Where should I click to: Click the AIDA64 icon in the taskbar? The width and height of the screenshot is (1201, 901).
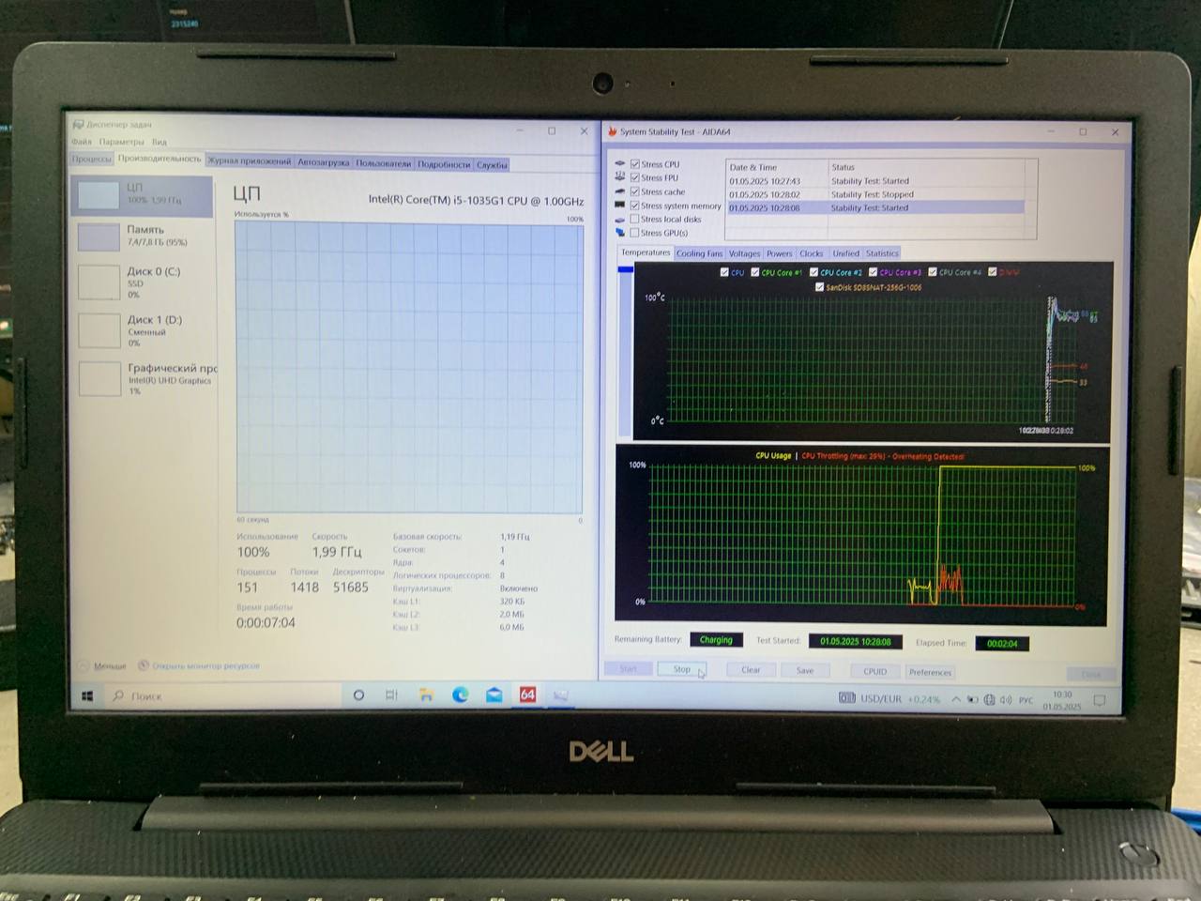527,695
